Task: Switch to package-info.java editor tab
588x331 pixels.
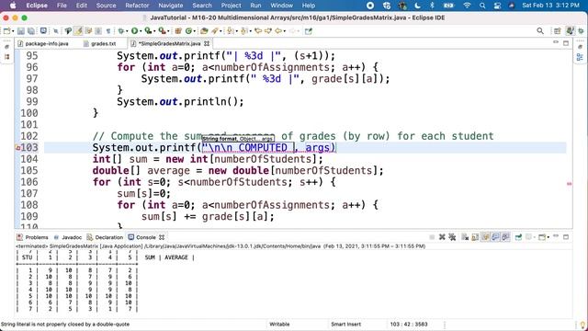Action: tap(43, 43)
